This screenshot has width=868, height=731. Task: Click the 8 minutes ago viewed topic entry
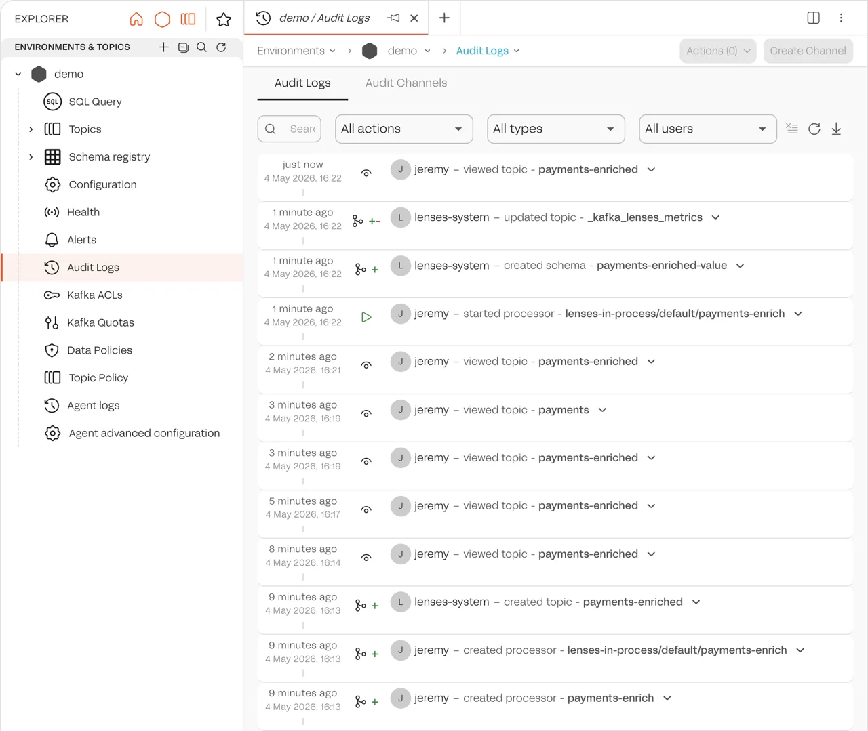(x=555, y=562)
